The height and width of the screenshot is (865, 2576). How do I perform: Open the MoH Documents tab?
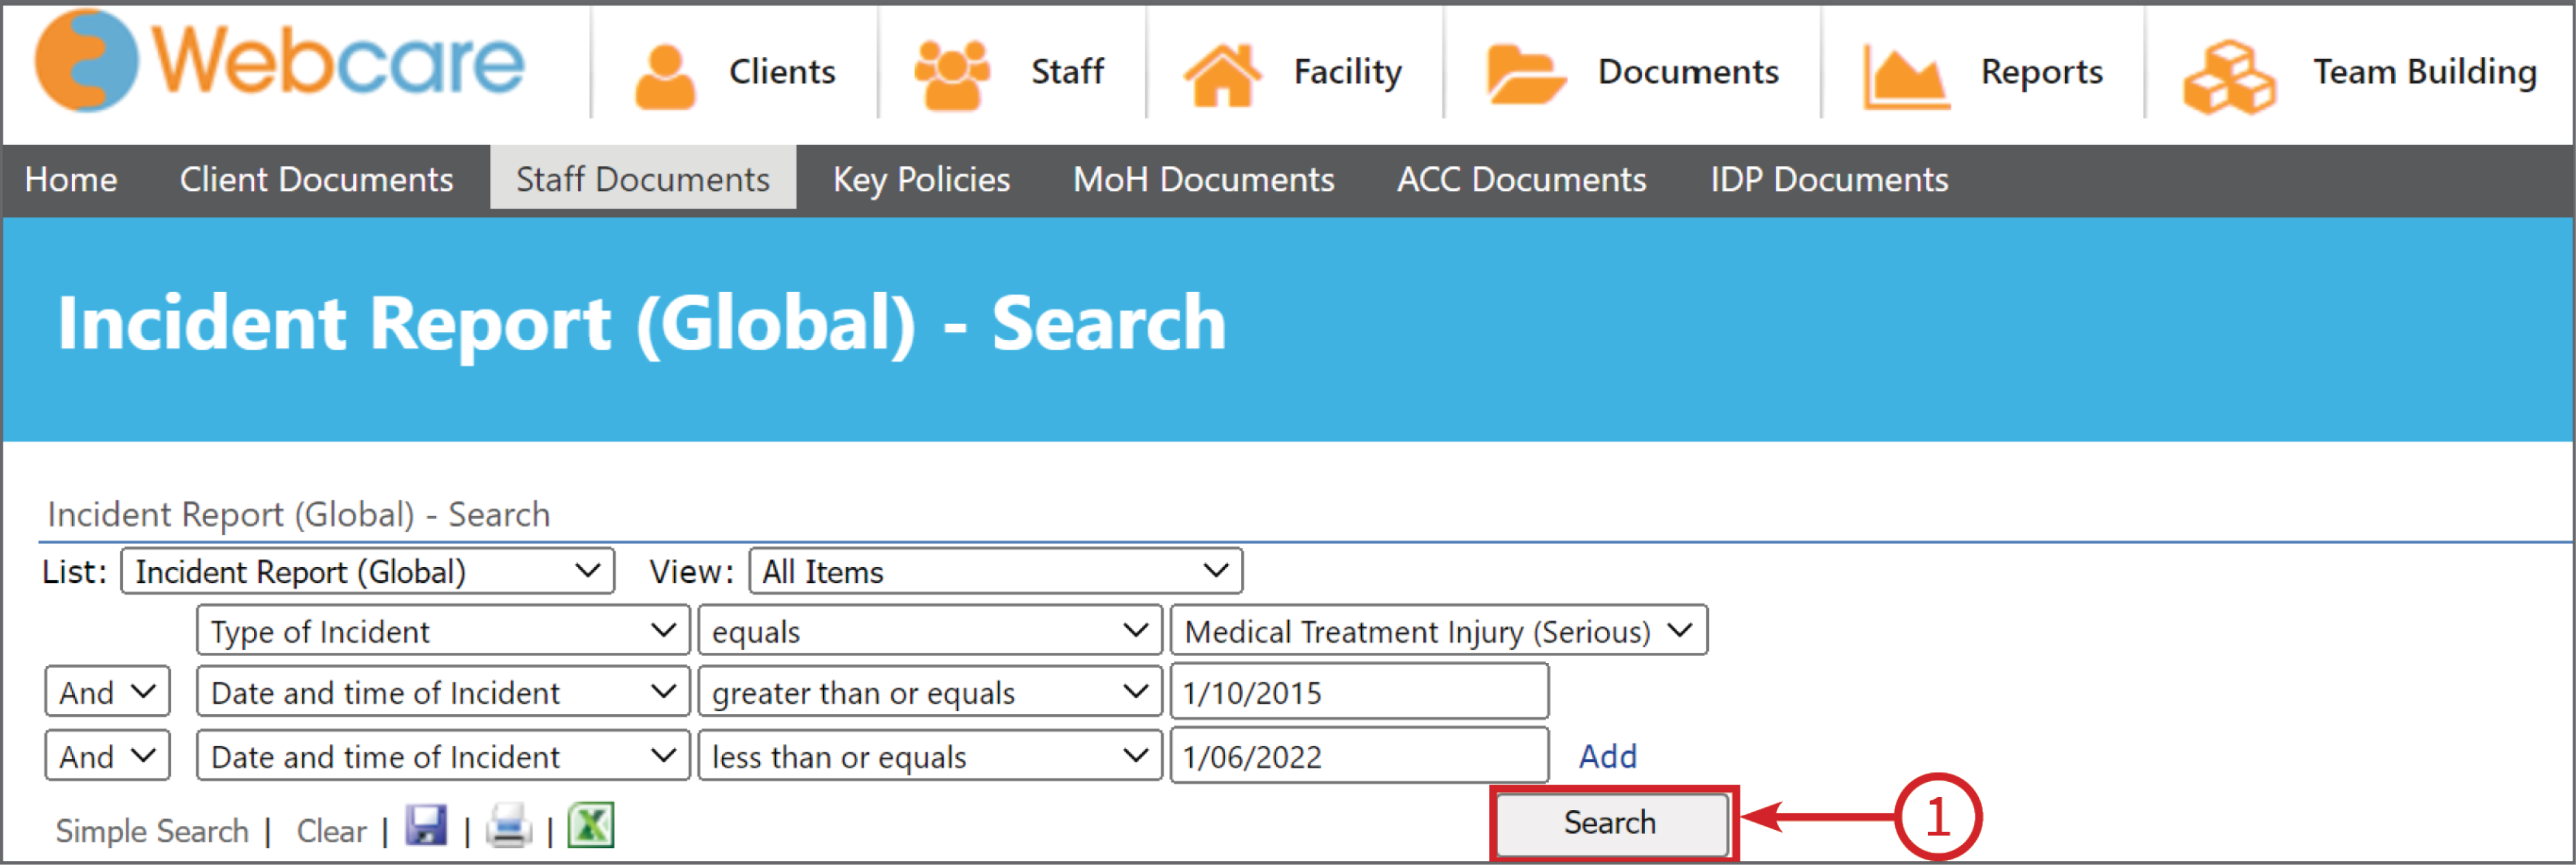coord(1203,180)
